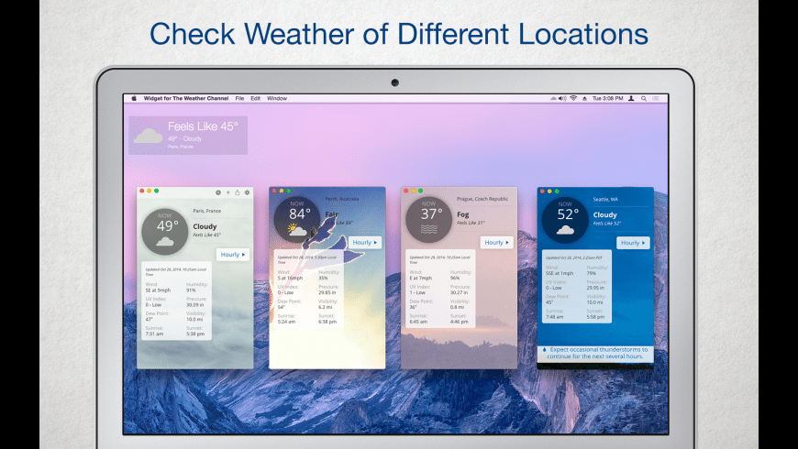Click the fog waves icon in Prague 37° circle

(x=429, y=230)
